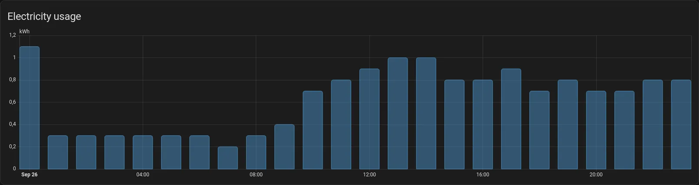Select the 0.9 kWh bar at 17:00
This screenshot has width=699, height=185.
(x=511, y=119)
